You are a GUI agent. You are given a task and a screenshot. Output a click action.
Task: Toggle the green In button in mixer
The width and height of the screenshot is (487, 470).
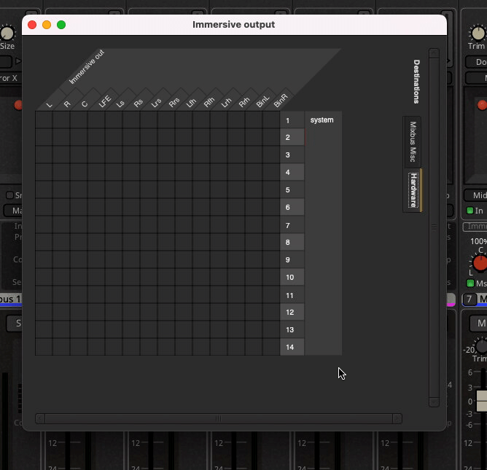(470, 211)
